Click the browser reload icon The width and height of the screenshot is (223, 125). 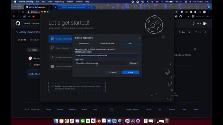23,12
